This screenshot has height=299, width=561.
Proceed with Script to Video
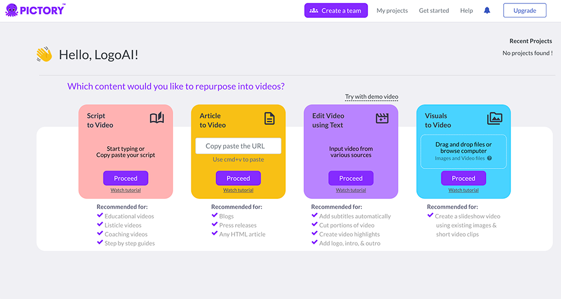[x=126, y=178]
